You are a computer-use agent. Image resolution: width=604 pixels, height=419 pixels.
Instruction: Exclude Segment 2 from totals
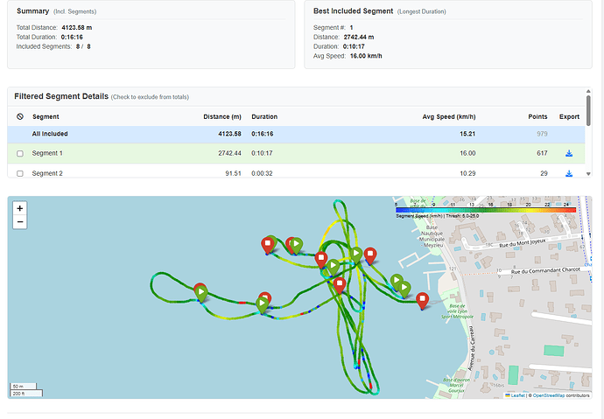coord(20,173)
